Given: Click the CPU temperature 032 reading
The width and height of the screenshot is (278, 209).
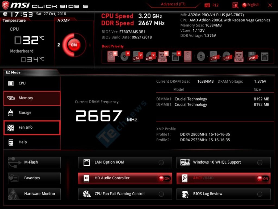Looking at the screenshot, I should pos(29,40).
